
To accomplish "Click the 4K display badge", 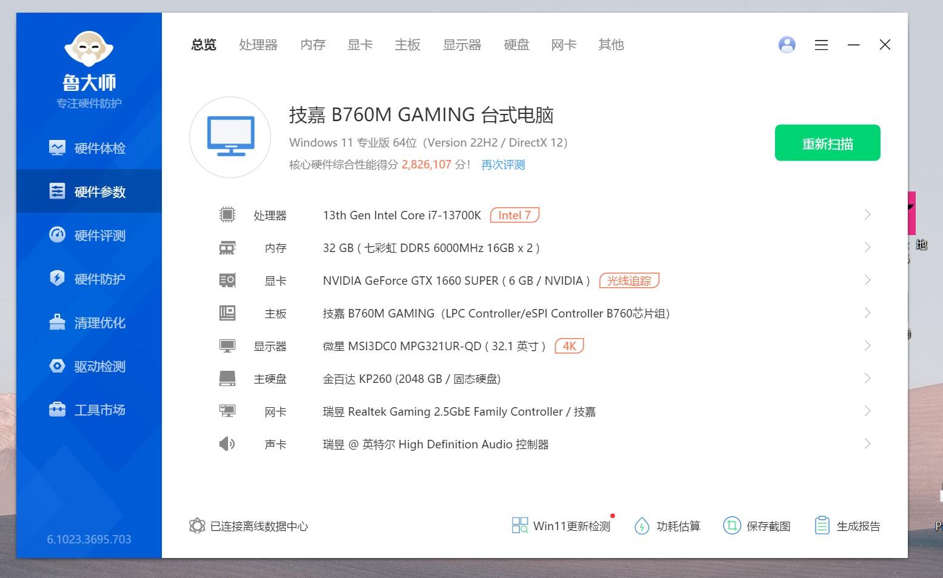I will point(569,346).
